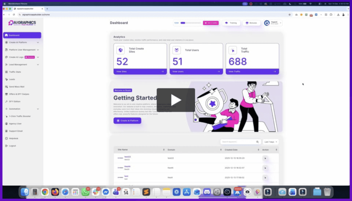Screen dimensions: 352x201
Task: Click the Training button in header
Action: (x=231, y=23)
